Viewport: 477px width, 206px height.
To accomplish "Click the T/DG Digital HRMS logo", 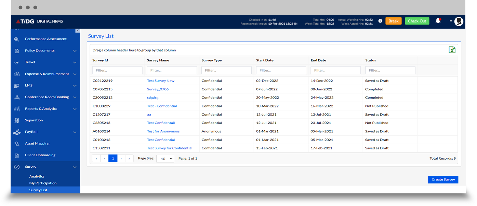I will (39, 21).
